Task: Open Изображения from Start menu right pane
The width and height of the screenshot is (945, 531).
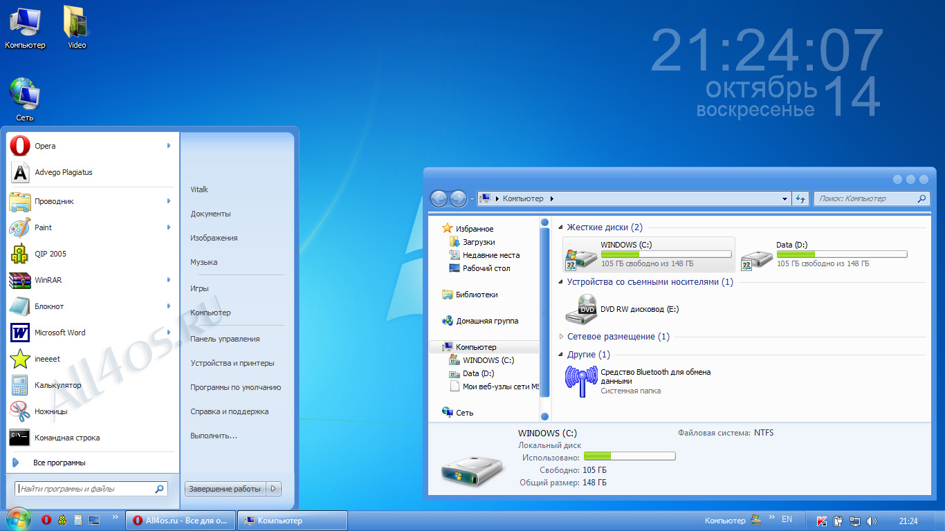Action: point(214,238)
